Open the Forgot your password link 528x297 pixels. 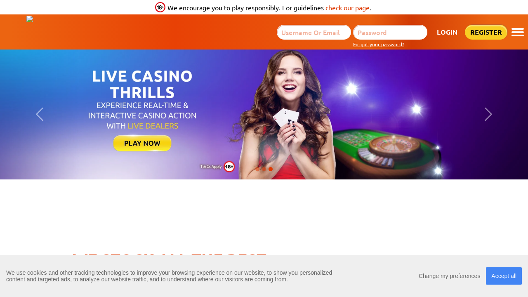379,45
